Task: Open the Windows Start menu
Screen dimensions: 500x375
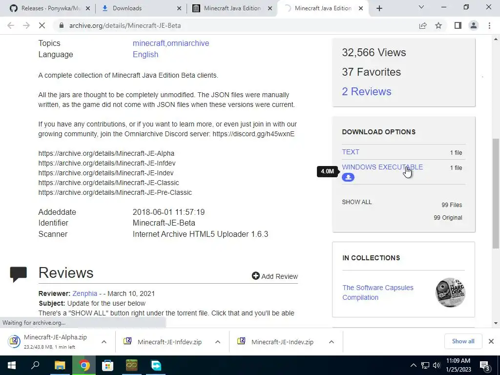Action: point(12,365)
